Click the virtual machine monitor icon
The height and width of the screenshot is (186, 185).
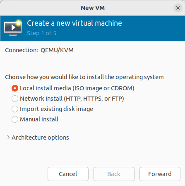[x=13, y=28]
